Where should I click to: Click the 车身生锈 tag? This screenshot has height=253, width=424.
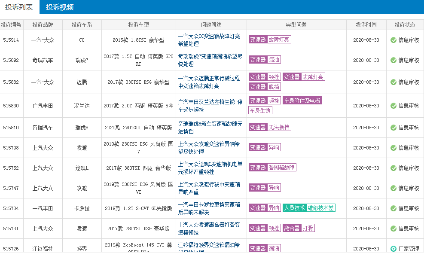tap(260, 110)
